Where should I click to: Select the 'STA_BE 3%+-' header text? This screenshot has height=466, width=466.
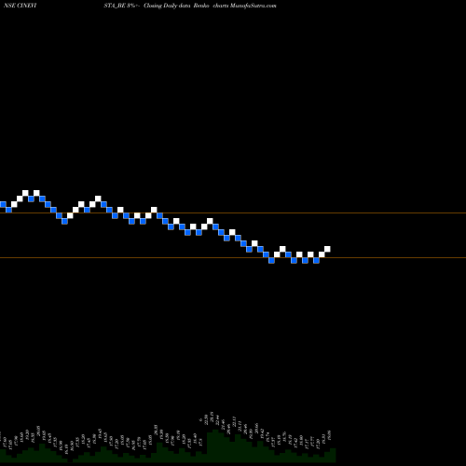pyautogui.click(x=122, y=6)
